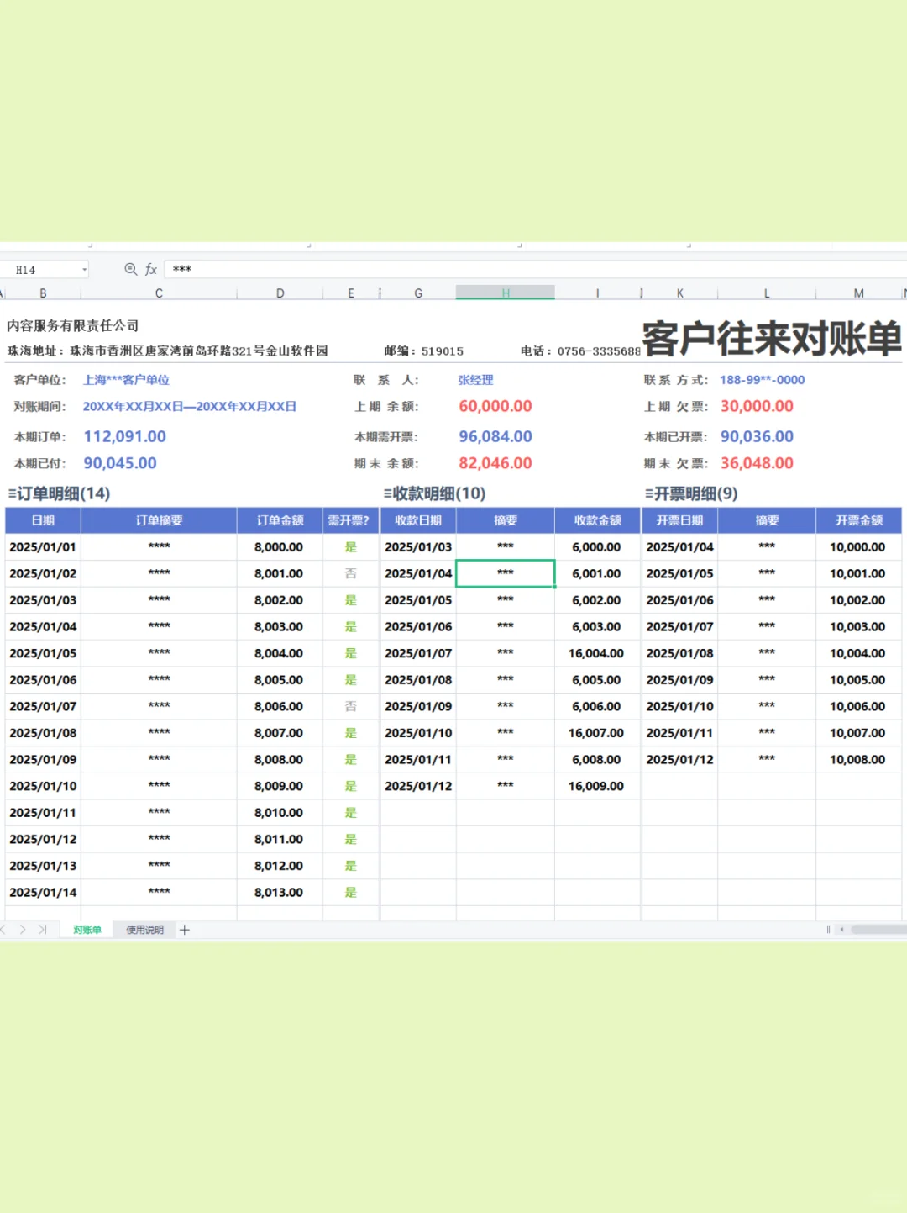Image resolution: width=907 pixels, height=1213 pixels.
Task: Toggle 需开票 value 否 for 2025/01/02 order
Action: pyautogui.click(x=351, y=573)
